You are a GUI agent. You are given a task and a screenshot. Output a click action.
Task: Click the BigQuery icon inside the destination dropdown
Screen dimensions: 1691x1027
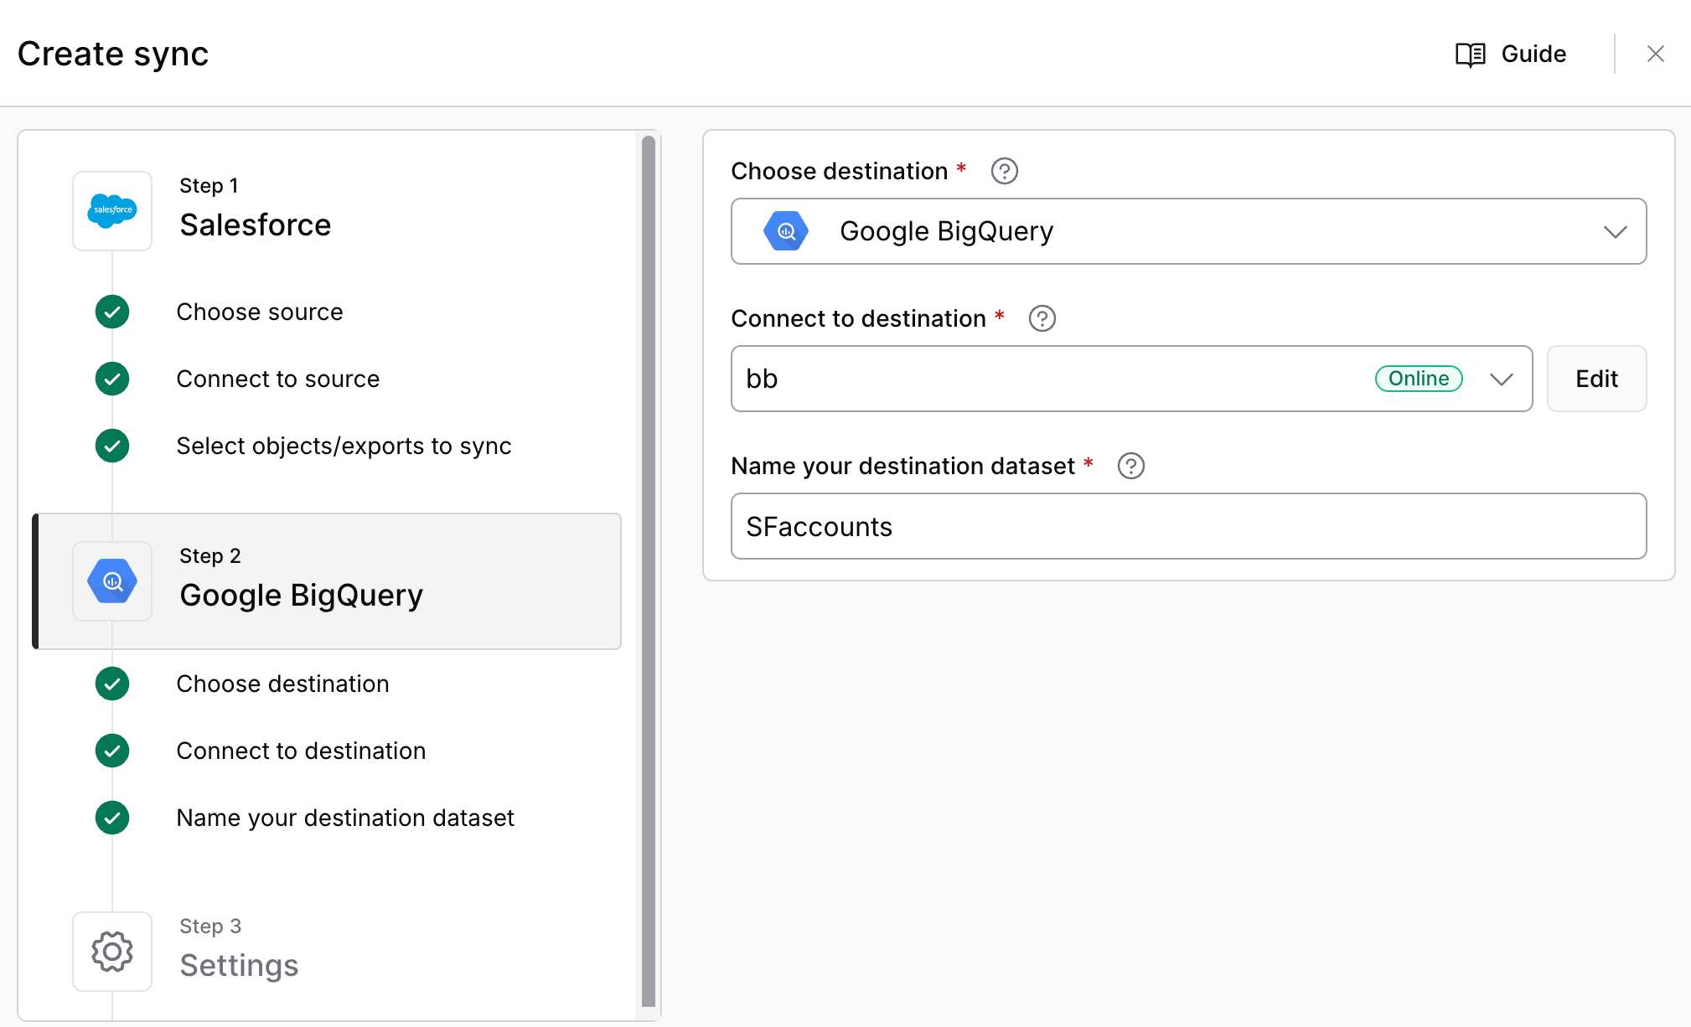click(x=786, y=231)
